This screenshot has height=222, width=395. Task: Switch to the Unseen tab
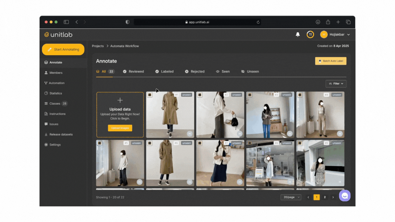[250, 71]
